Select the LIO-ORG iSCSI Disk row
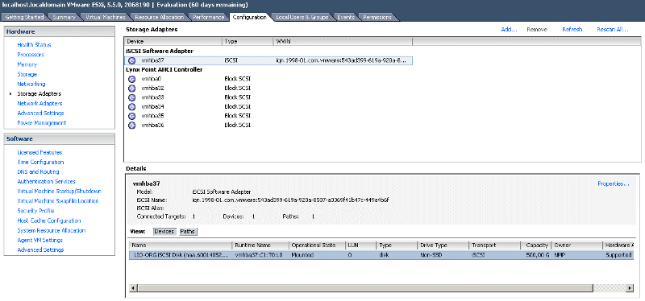The height and width of the screenshot is (301, 645). [x=381, y=255]
